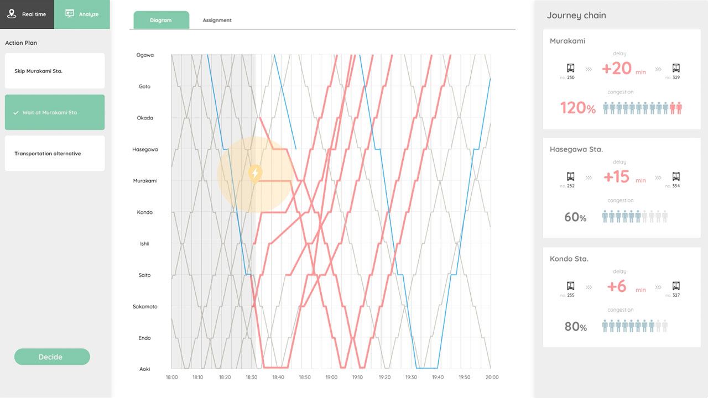Click bus no. 252 icon in Hasegawa card

pyautogui.click(x=570, y=177)
